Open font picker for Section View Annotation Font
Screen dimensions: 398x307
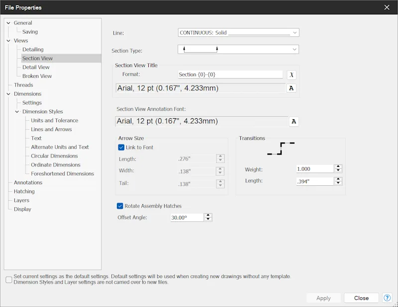tap(294, 121)
